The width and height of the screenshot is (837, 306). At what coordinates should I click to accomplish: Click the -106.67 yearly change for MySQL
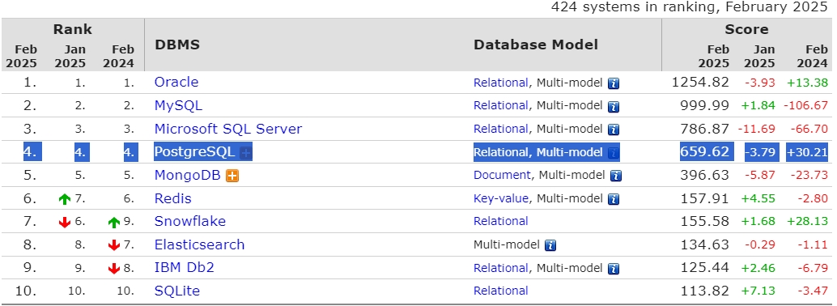(x=805, y=106)
